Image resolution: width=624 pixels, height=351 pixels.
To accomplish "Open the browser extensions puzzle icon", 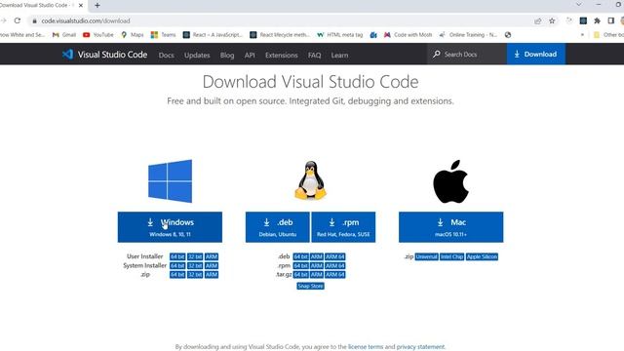I will point(597,20).
